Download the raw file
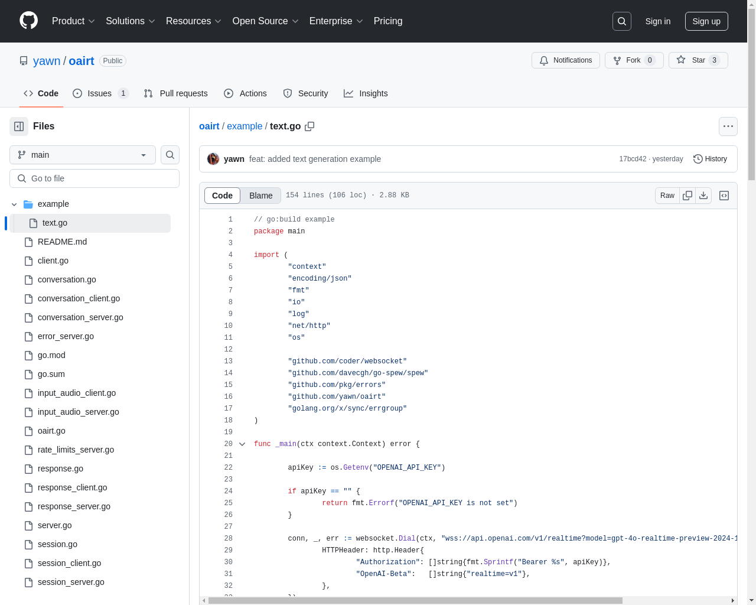 (703, 196)
